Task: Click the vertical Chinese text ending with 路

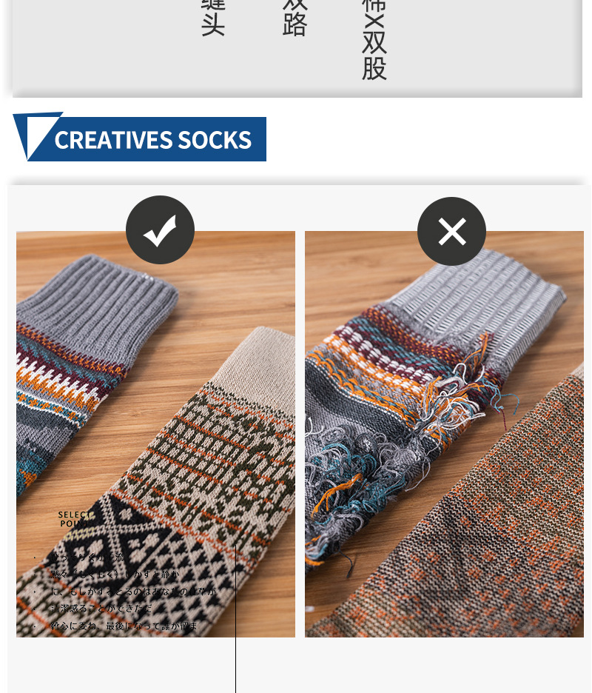Action: tap(295, 18)
